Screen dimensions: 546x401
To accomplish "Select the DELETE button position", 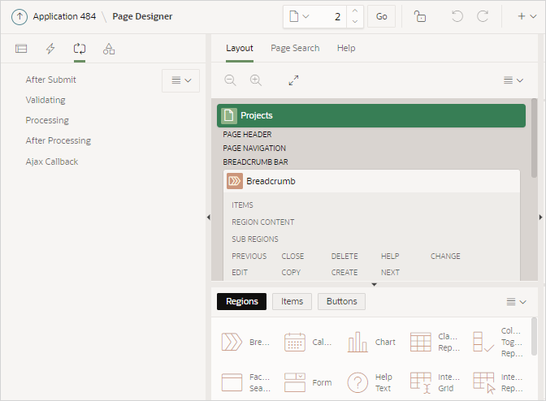I will [344, 257].
